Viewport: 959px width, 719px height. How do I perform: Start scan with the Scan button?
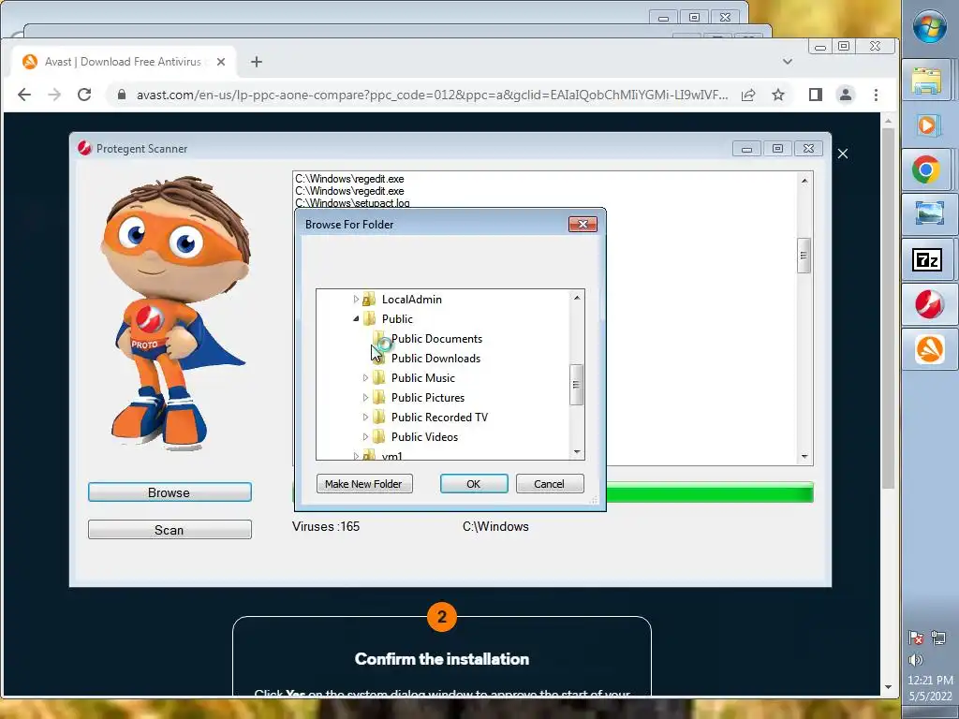[x=170, y=530]
